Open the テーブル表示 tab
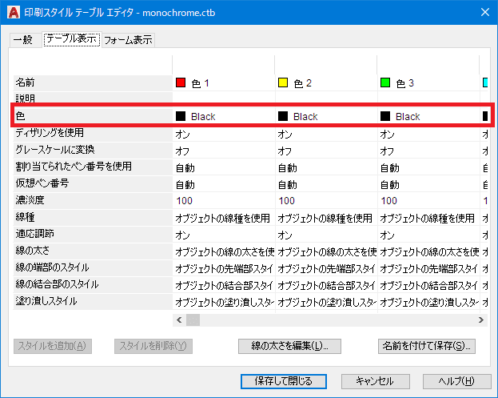Screen dimensions: 498x398 pyautogui.click(x=71, y=39)
